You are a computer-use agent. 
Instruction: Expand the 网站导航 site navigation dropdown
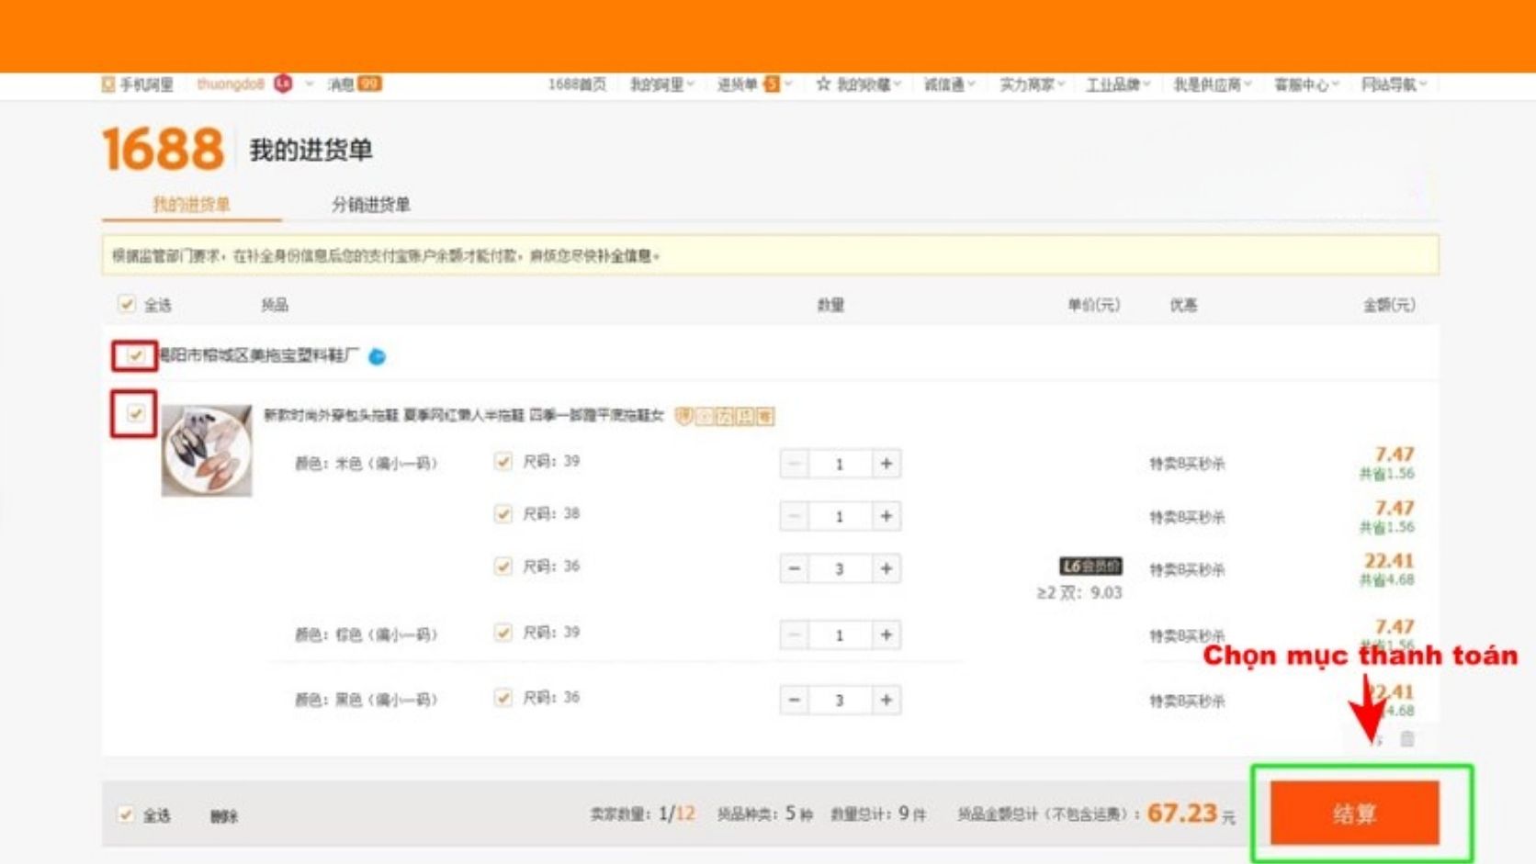click(x=1394, y=84)
